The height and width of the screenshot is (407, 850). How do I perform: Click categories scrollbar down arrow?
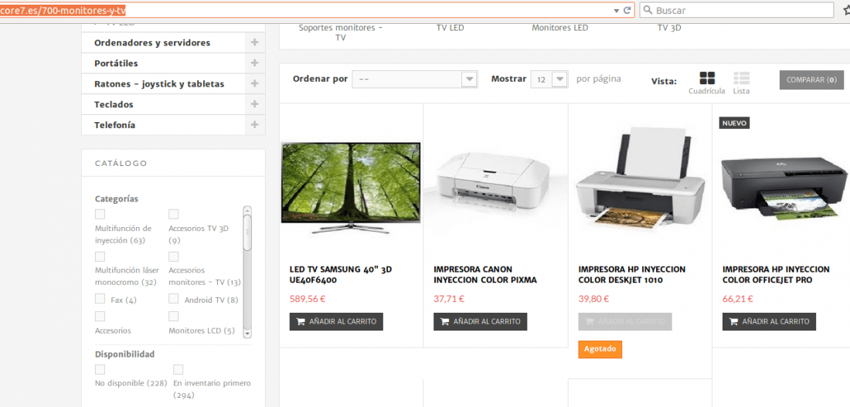[247, 334]
